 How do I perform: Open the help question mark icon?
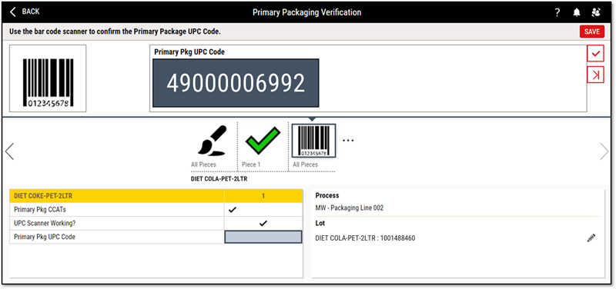(557, 12)
